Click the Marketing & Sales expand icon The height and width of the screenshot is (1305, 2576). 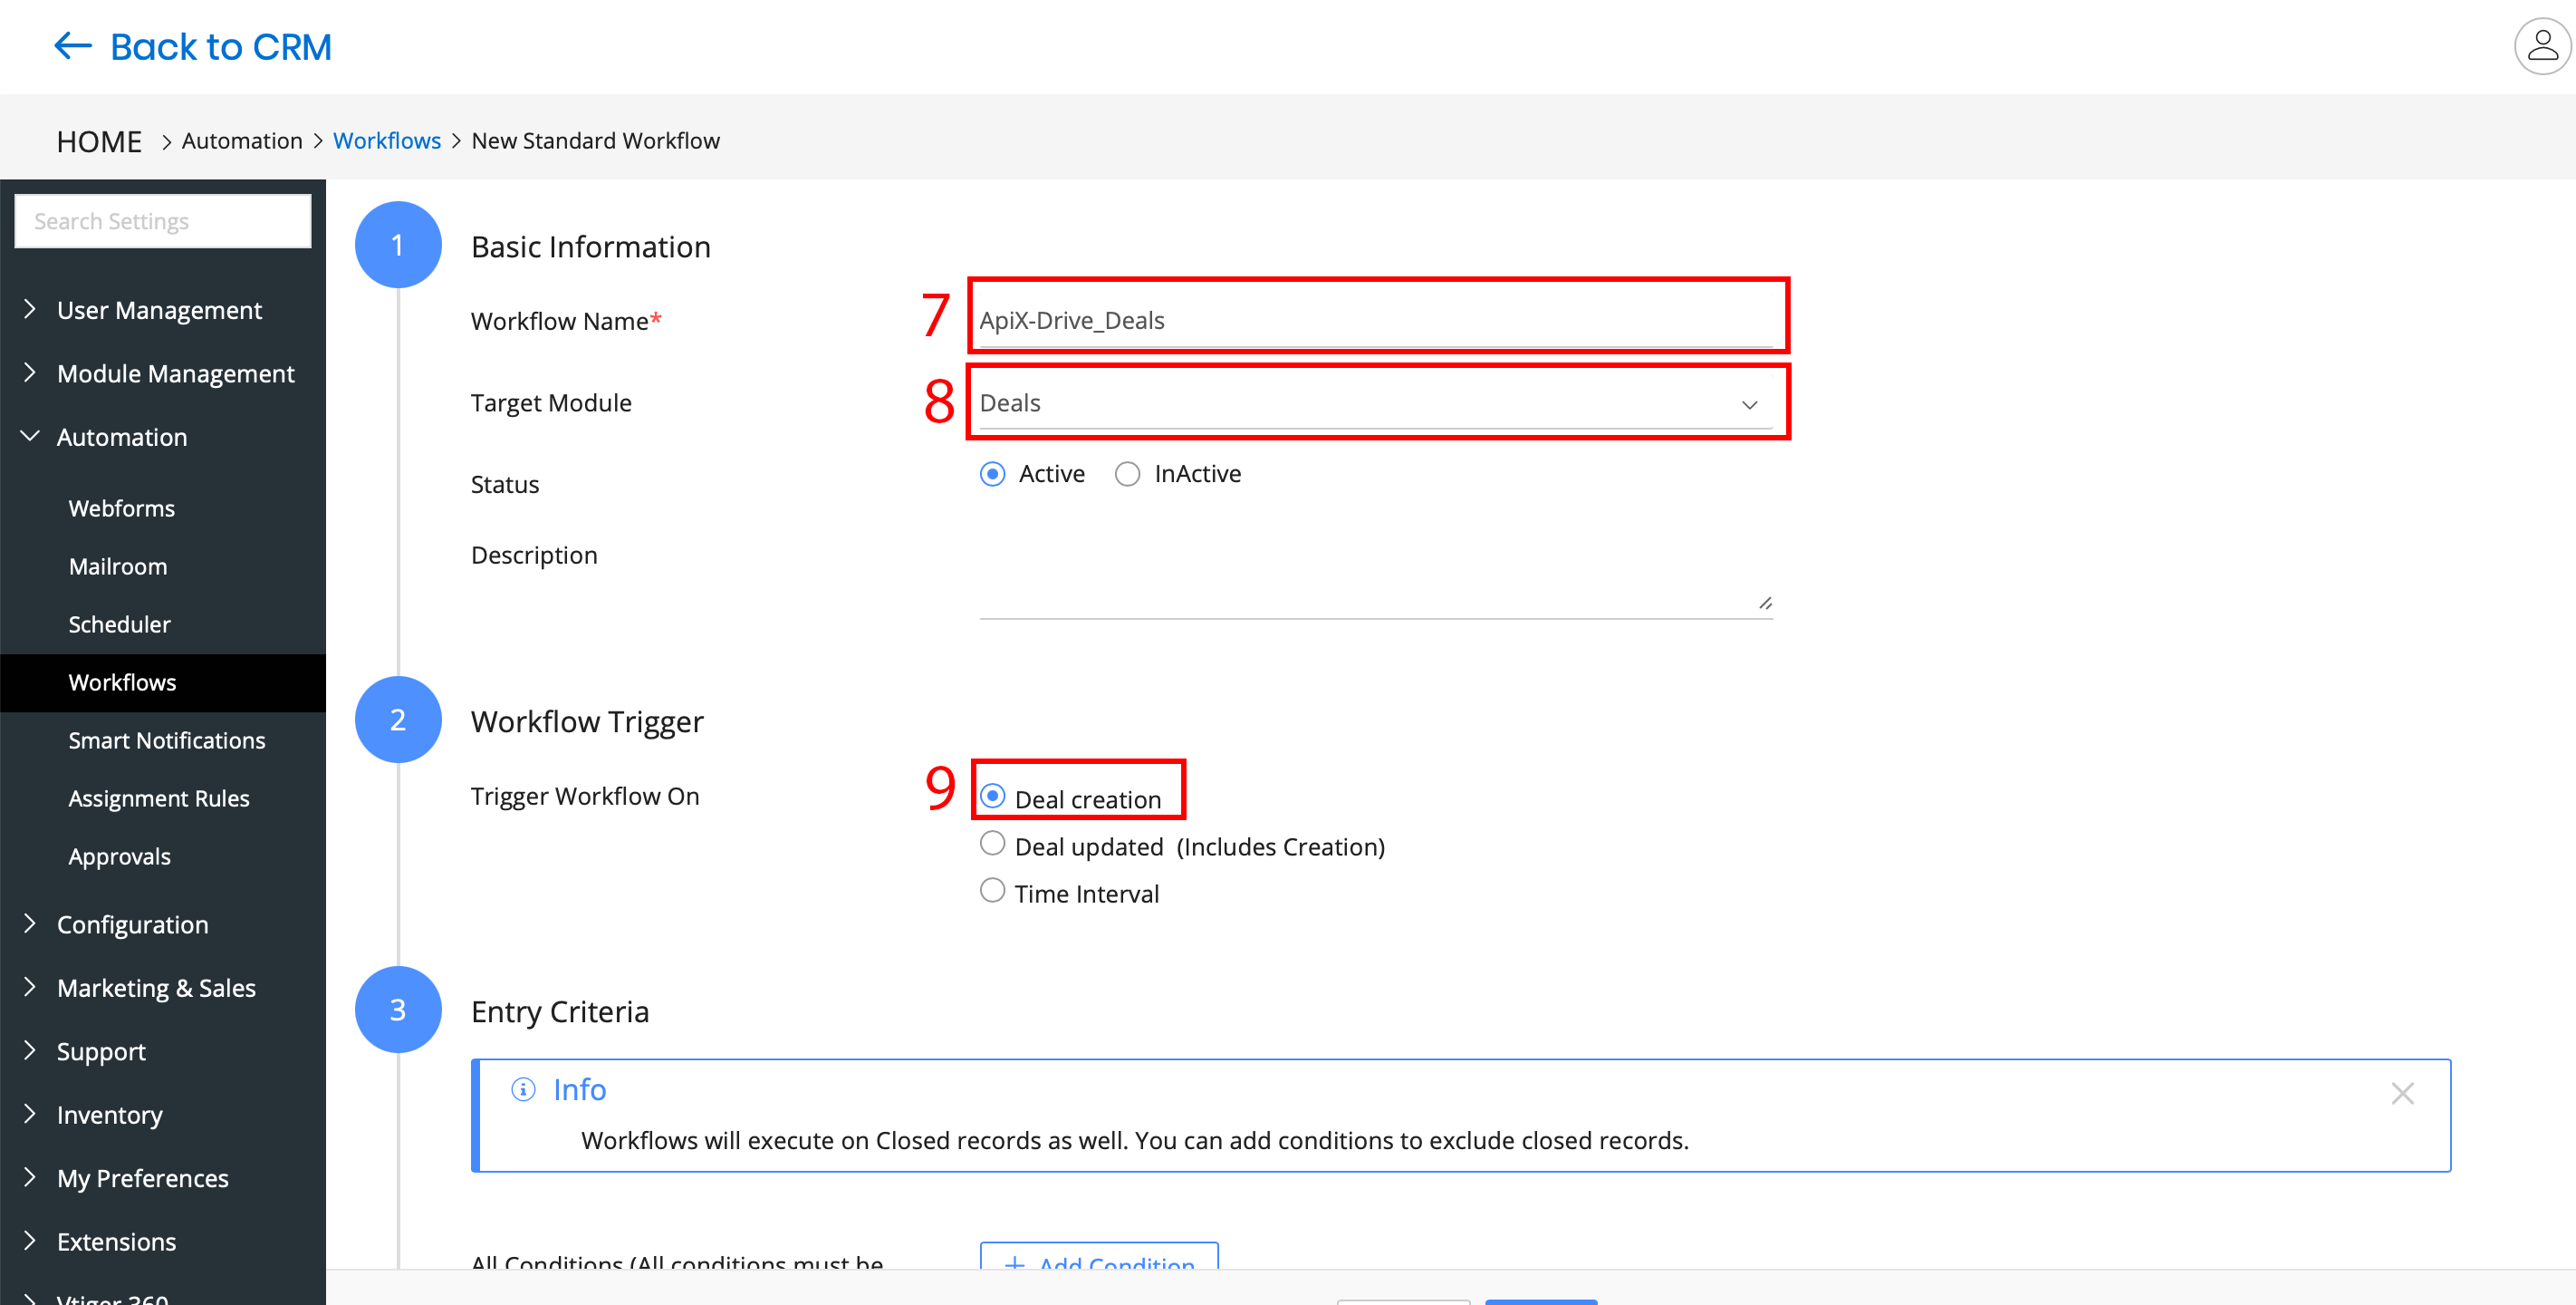click(30, 987)
